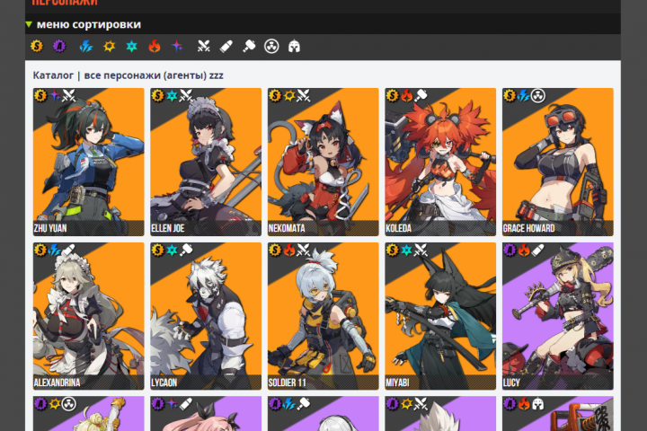This screenshot has width=647, height=431.
Task: Filter agents by A rank
Action: click(x=59, y=46)
